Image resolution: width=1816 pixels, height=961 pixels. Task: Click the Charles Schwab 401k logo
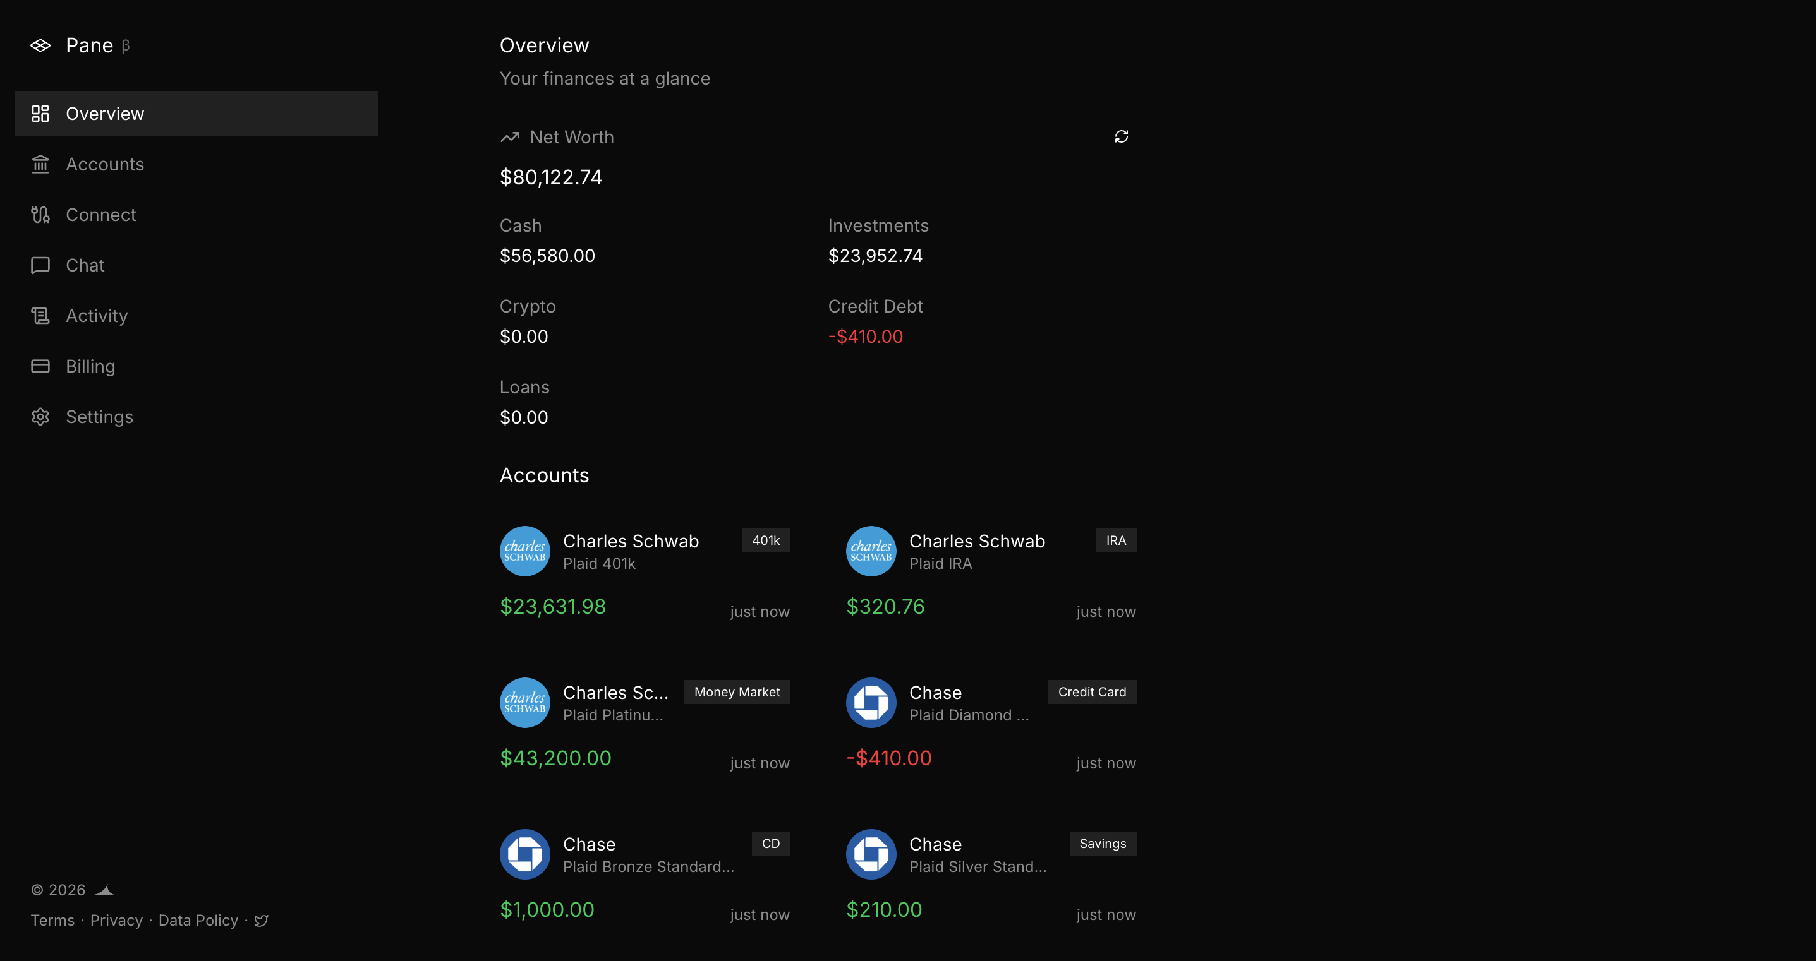pyautogui.click(x=524, y=551)
